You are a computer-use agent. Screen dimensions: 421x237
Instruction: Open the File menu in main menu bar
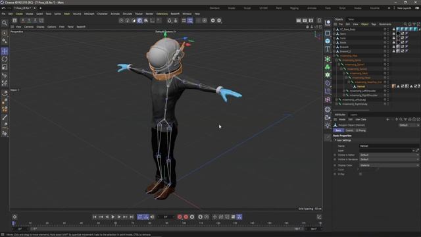tap(3, 14)
